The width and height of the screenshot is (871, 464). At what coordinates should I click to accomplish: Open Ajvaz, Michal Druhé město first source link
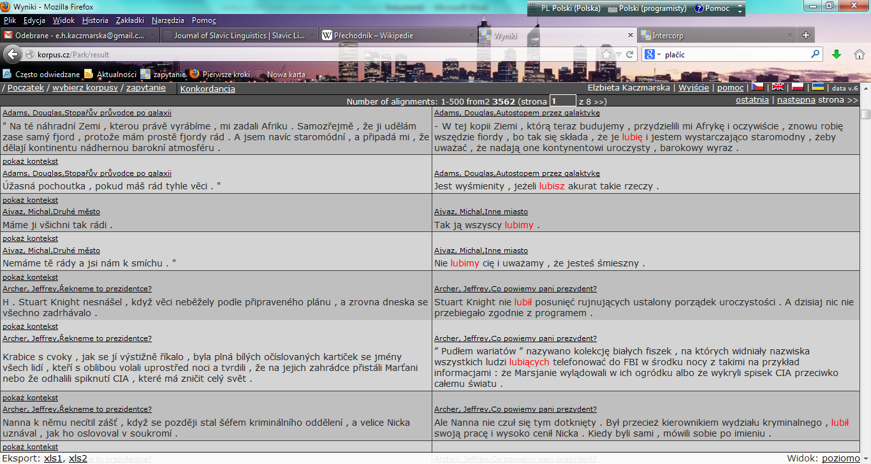[51, 212]
